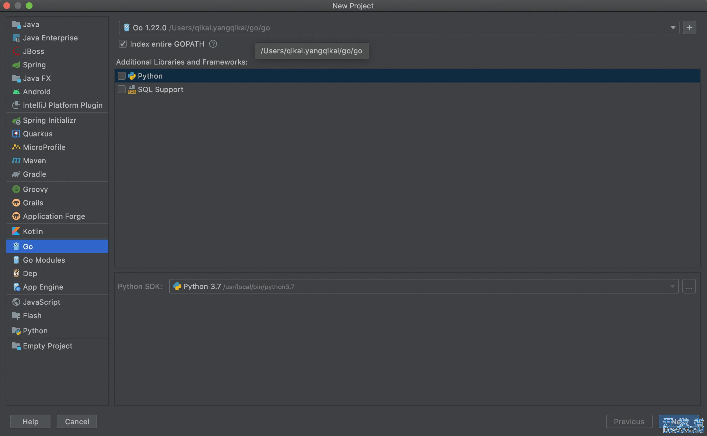Image resolution: width=707 pixels, height=436 pixels.
Task: Click the MicroProfile label
Action: point(44,147)
